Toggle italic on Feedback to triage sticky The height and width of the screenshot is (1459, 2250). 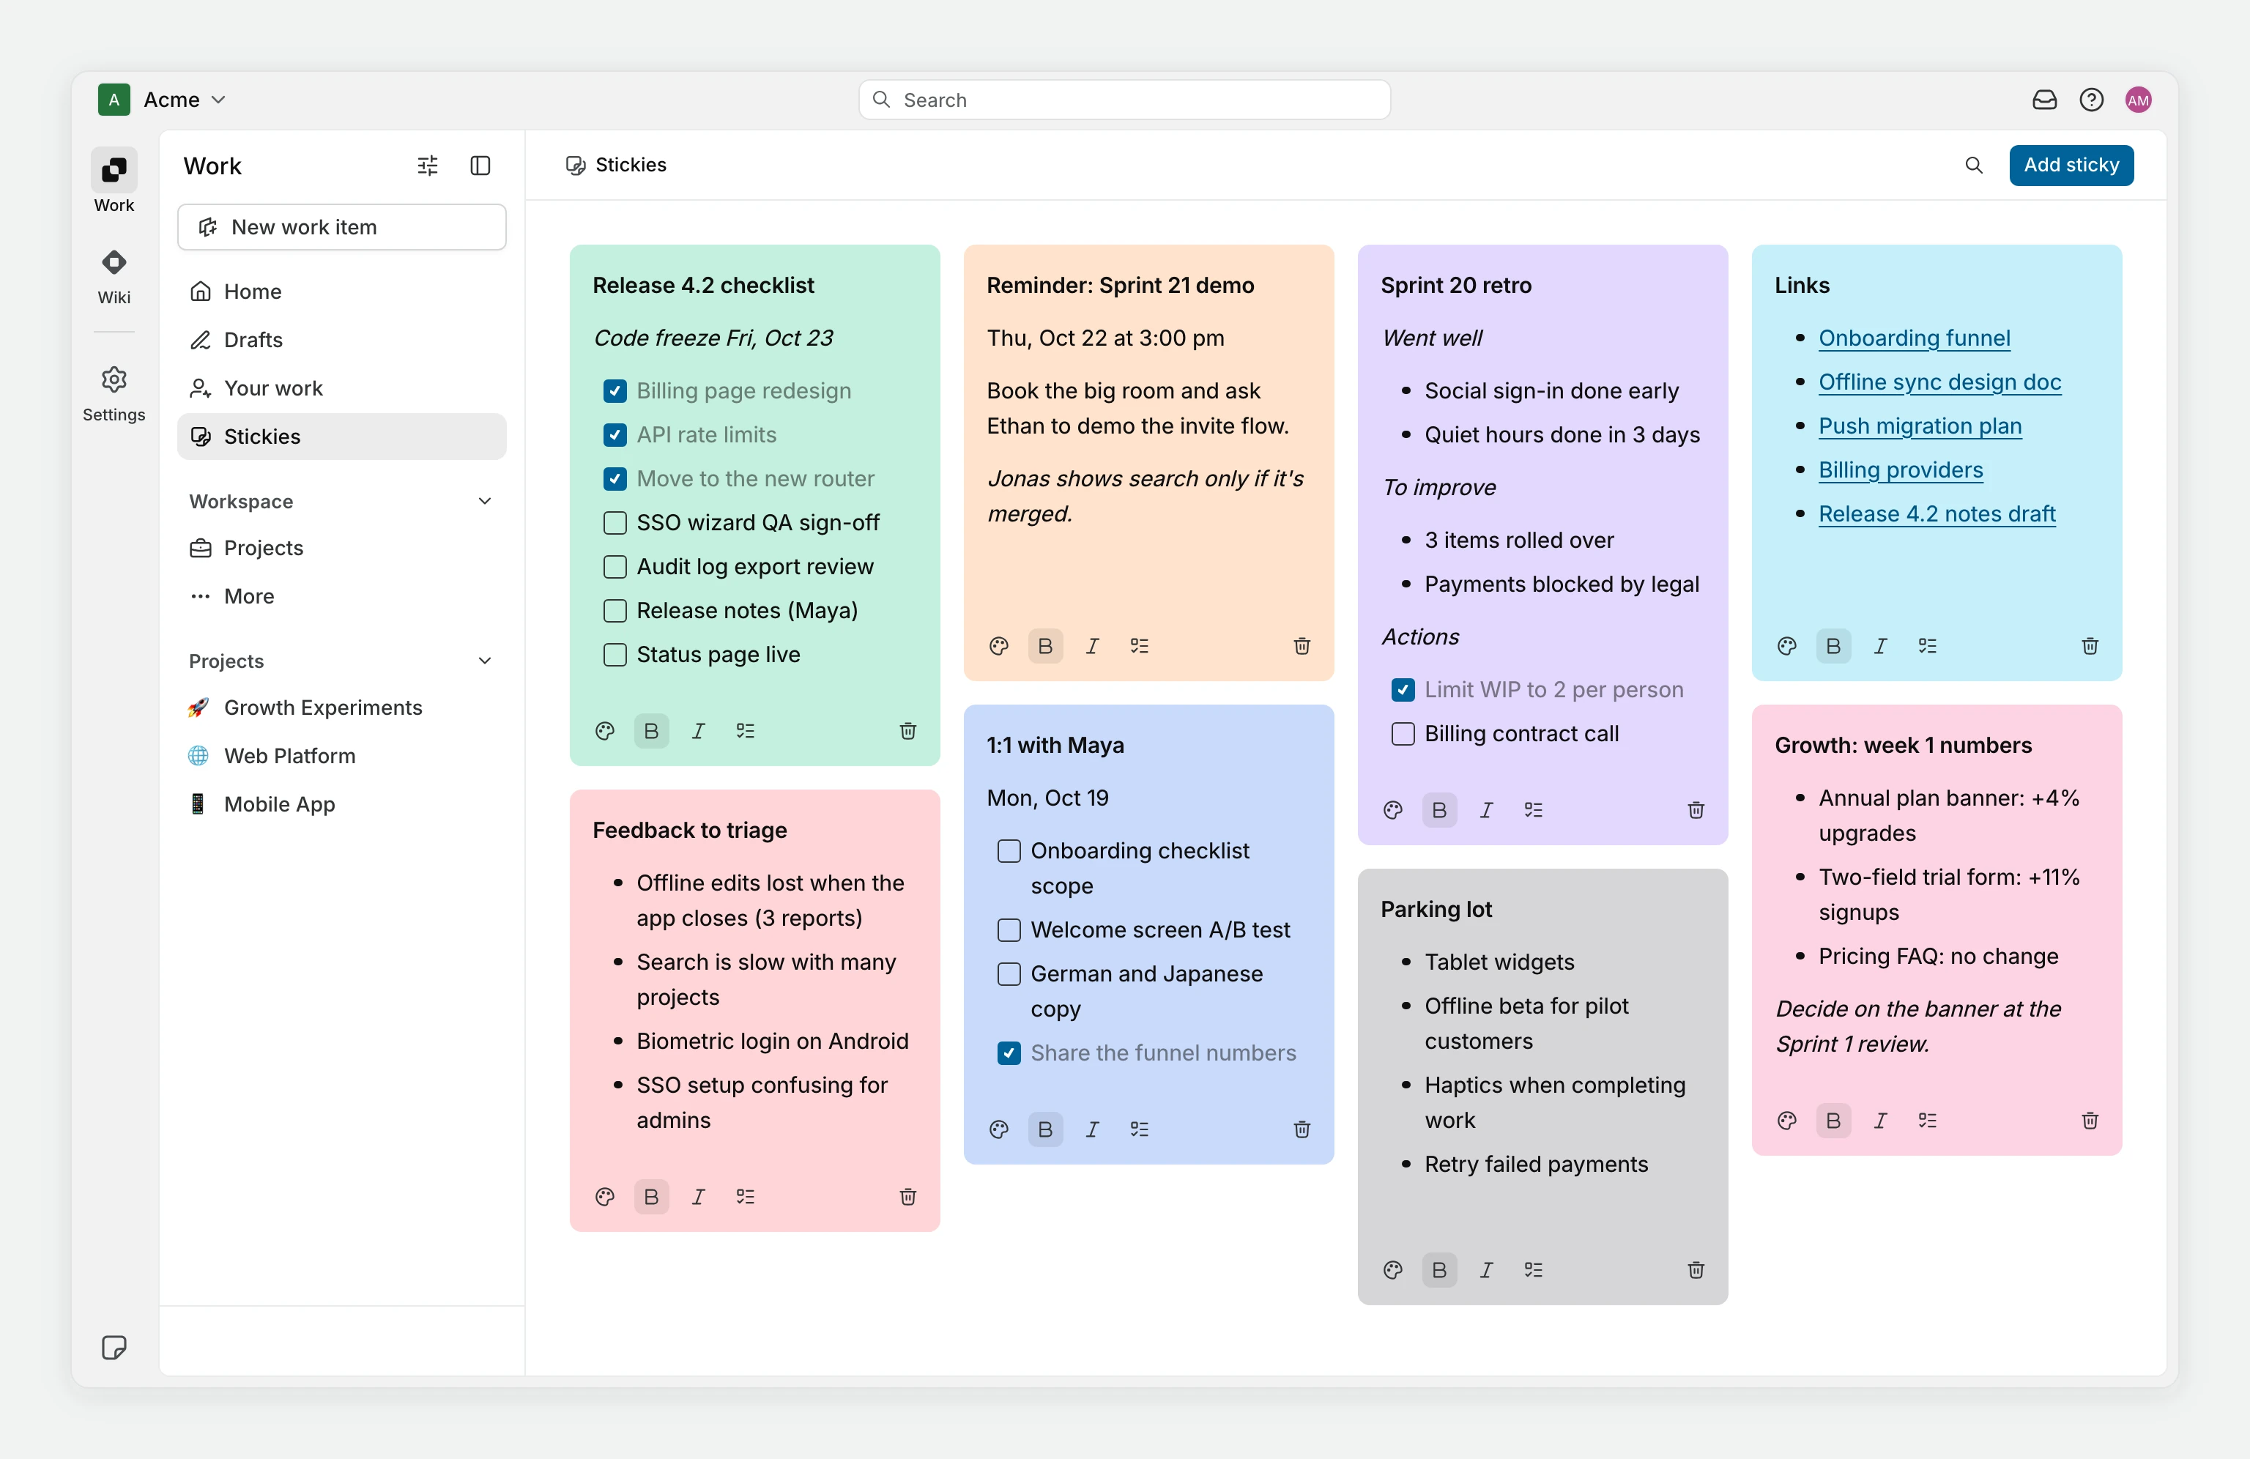click(699, 1197)
